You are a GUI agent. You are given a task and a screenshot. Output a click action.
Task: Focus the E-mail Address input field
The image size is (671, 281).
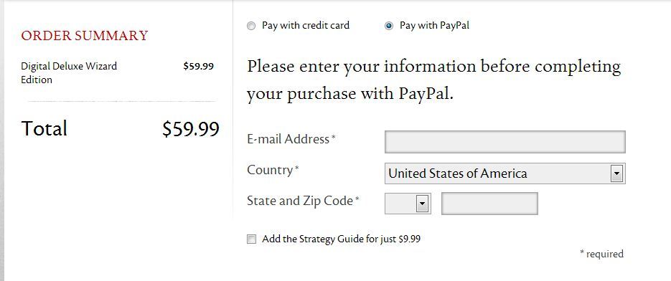(x=505, y=142)
